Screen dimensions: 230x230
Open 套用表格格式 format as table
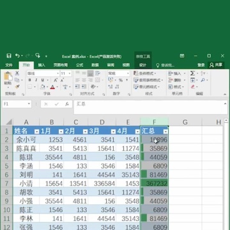coord(148,80)
